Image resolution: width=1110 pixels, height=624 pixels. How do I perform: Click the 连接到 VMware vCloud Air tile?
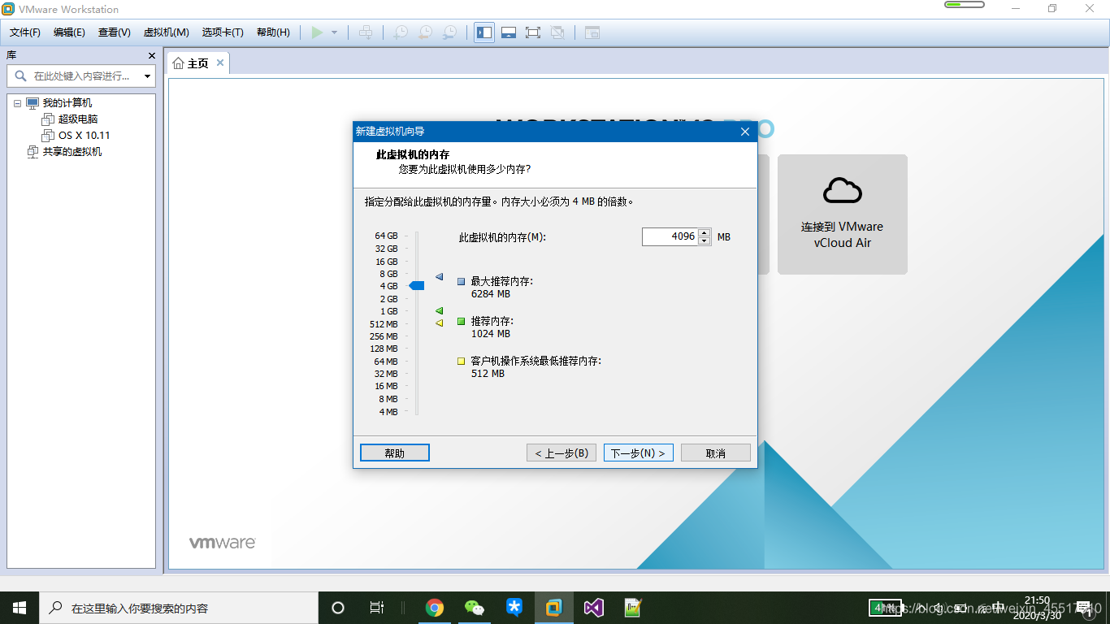[x=842, y=214]
